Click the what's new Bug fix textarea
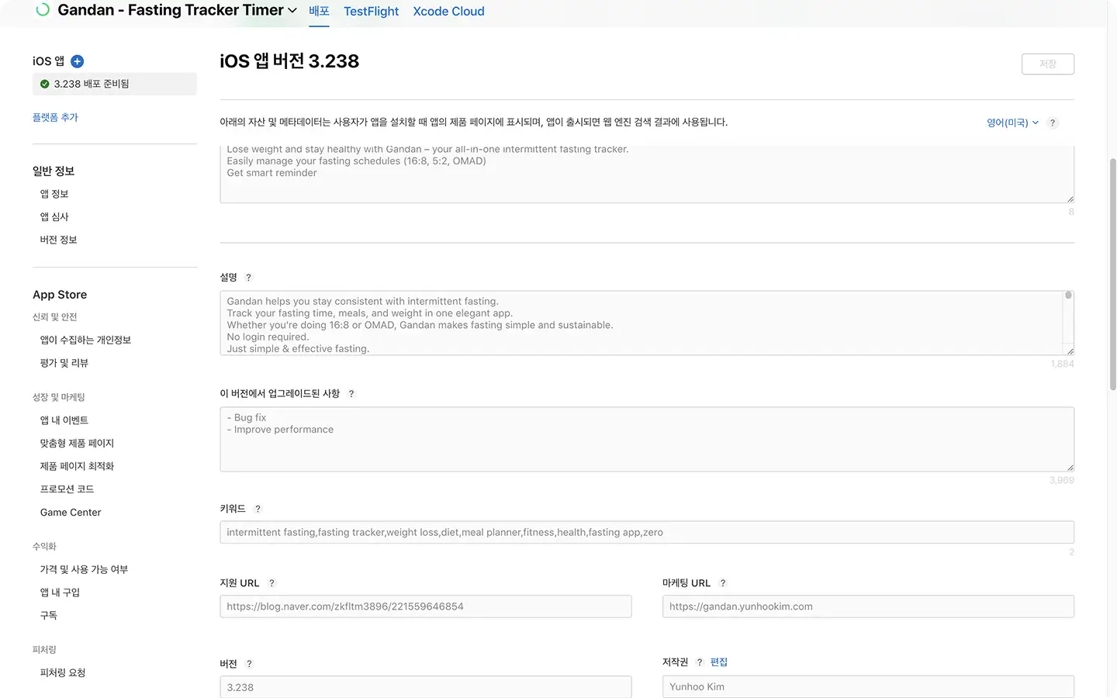Viewport: 1117px width, 698px height. (647, 439)
